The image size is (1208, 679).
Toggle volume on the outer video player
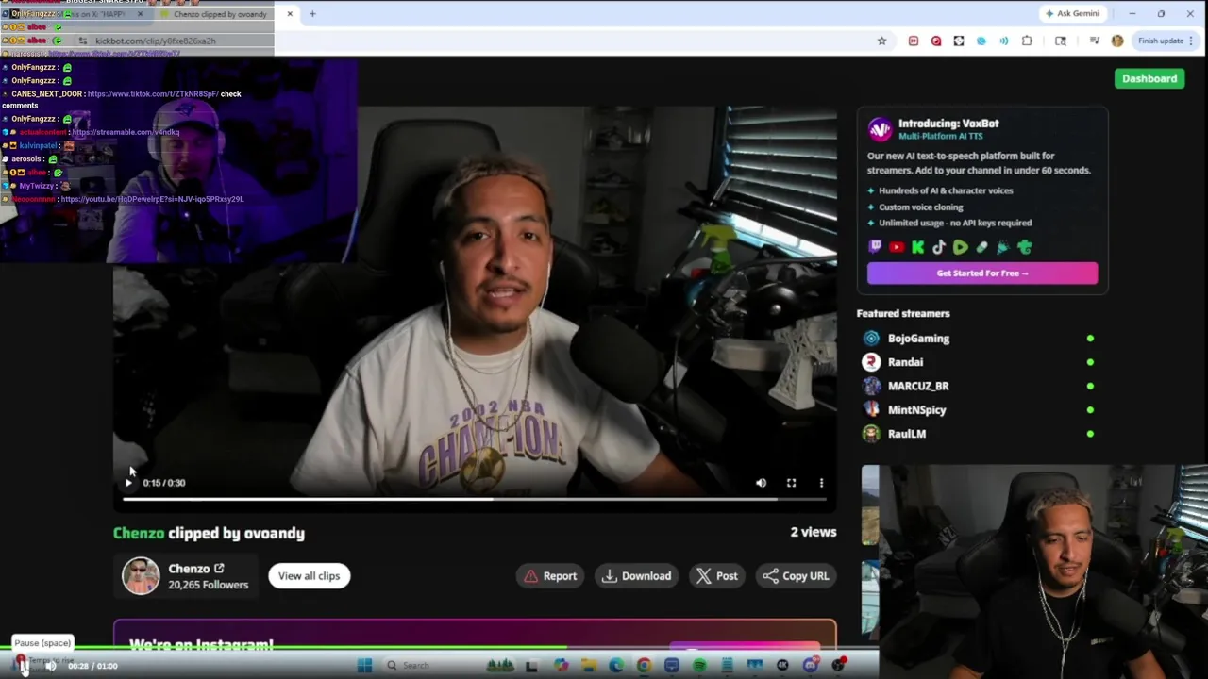(50, 666)
